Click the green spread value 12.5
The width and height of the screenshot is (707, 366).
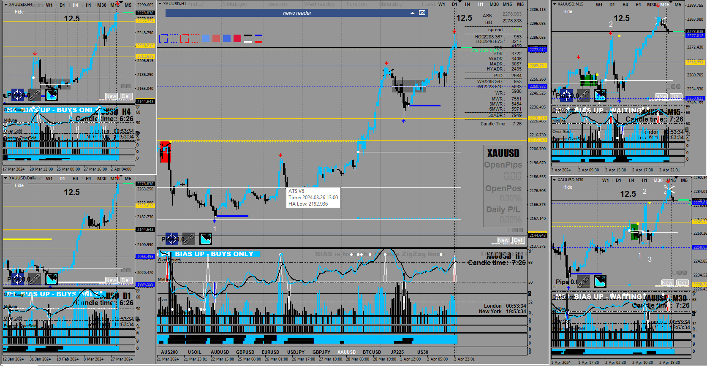pyautogui.click(x=517, y=30)
